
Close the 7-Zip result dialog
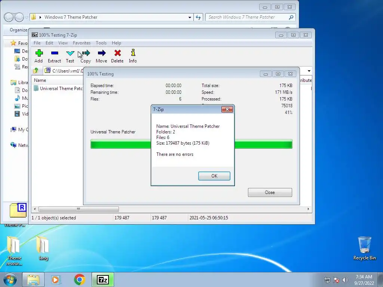[x=227, y=109]
